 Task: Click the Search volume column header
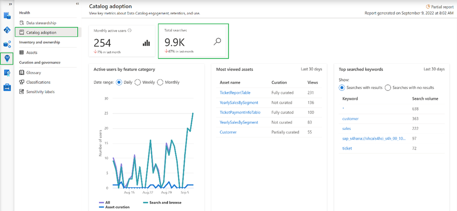pos(425,98)
